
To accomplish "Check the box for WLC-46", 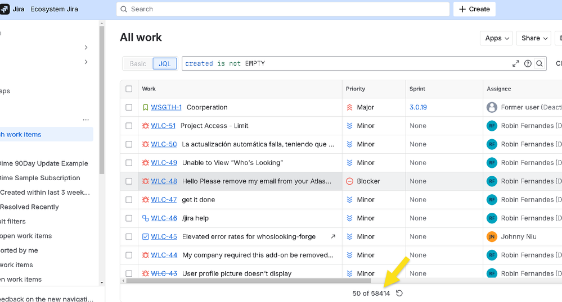I will click(129, 218).
